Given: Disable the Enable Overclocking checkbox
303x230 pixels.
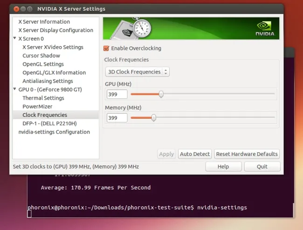Looking at the screenshot, I should (106, 48).
